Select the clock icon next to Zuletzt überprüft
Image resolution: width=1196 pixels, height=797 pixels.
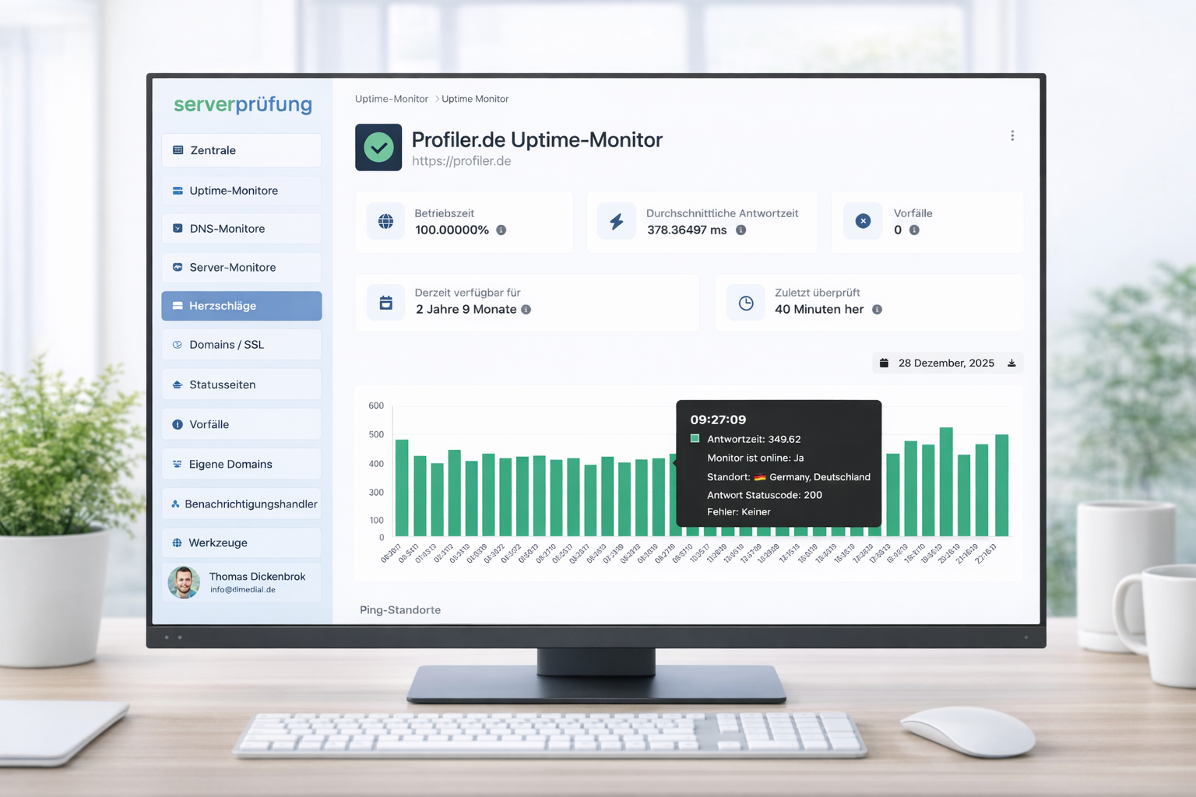click(x=745, y=302)
